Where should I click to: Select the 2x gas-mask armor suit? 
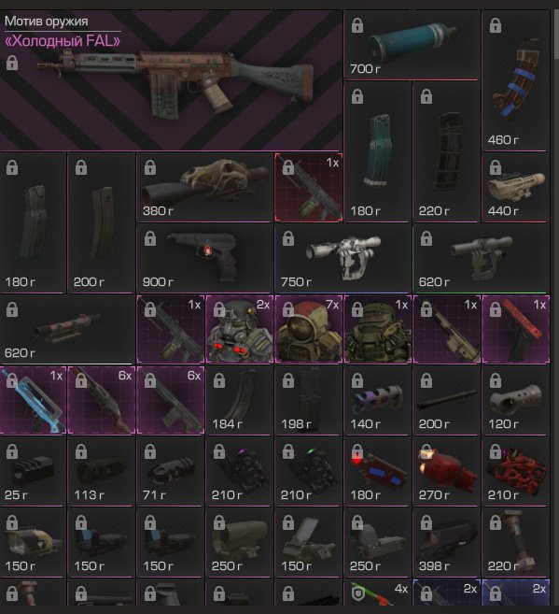(239, 329)
